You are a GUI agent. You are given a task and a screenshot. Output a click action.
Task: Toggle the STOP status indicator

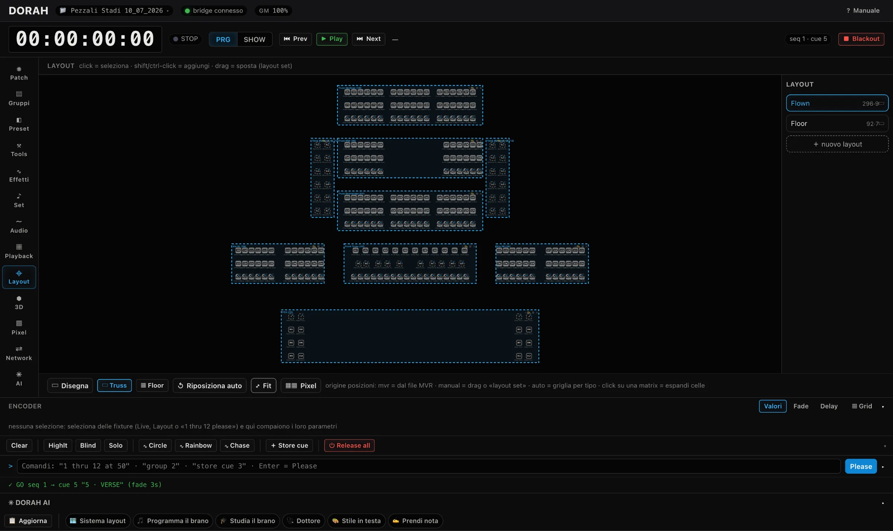(185, 39)
